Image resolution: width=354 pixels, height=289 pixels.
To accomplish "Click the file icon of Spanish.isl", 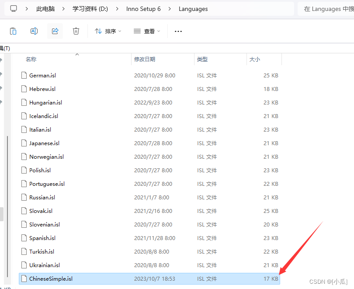I will click(24, 238).
